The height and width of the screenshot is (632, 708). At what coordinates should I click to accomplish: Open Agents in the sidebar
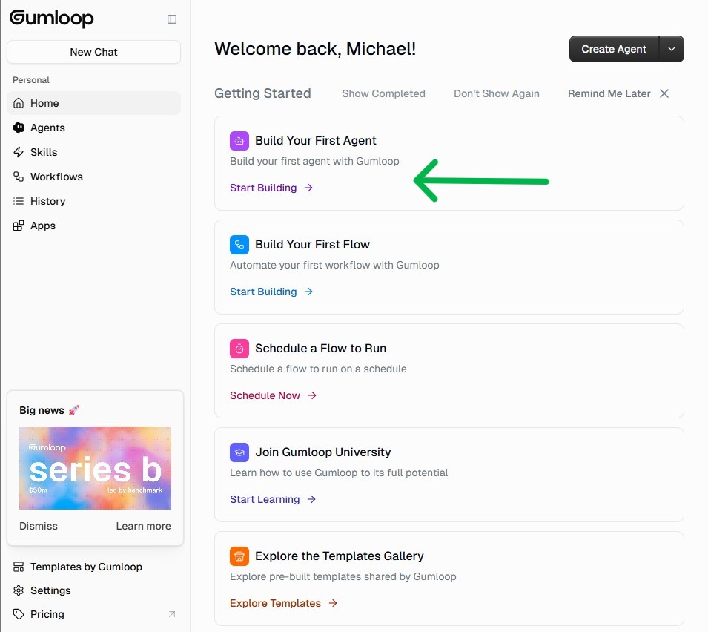click(x=47, y=128)
